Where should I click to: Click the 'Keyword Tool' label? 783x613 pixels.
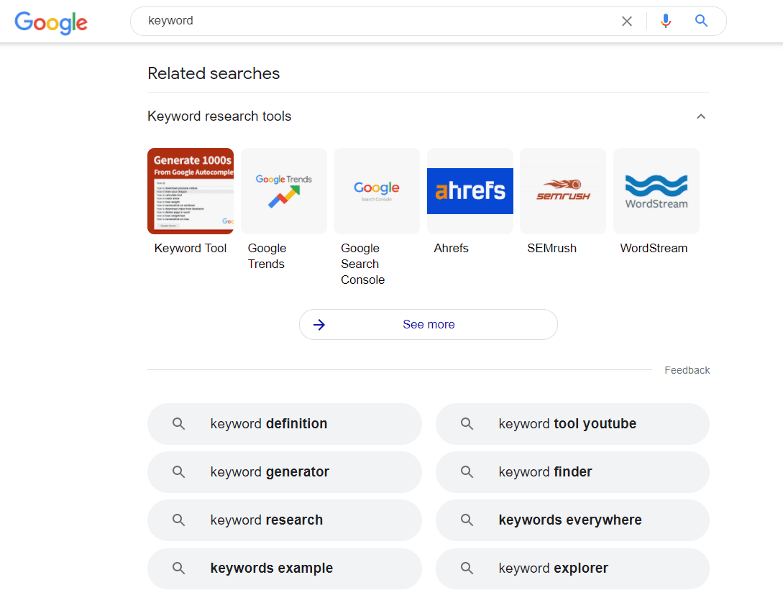pyautogui.click(x=191, y=248)
